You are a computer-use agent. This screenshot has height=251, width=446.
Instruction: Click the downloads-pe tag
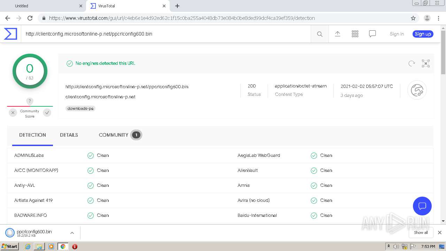[x=80, y=108]
